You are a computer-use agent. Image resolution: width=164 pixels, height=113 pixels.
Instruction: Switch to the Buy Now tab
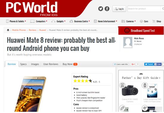(70, 64)
